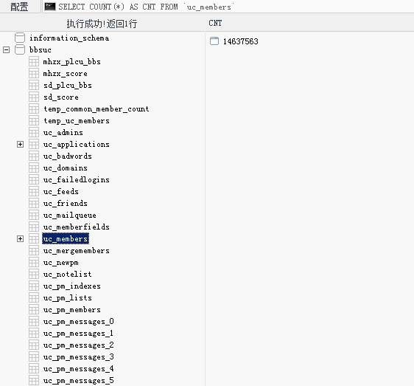Select the sd_score table
414x386 pixels.
[60, 97]
